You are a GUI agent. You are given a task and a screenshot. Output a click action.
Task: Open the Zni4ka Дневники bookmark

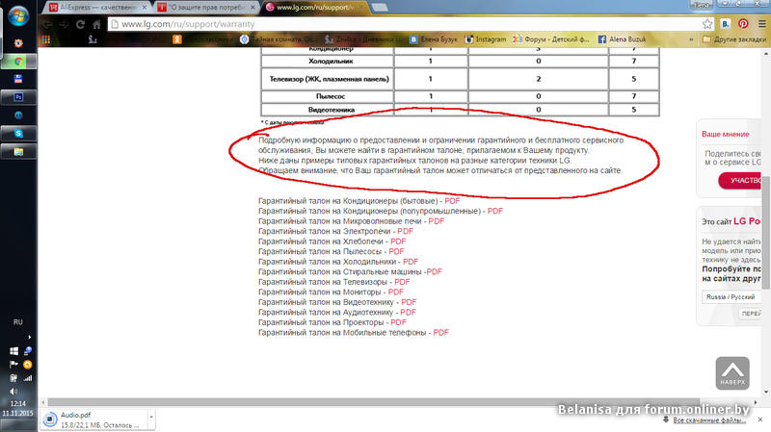click(363, 39)
